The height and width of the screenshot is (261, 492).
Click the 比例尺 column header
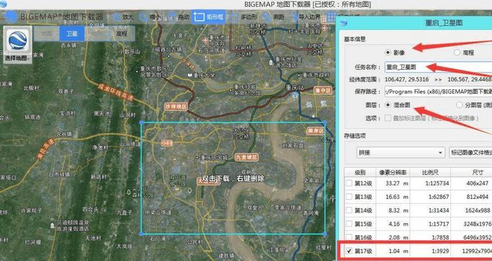430,172
